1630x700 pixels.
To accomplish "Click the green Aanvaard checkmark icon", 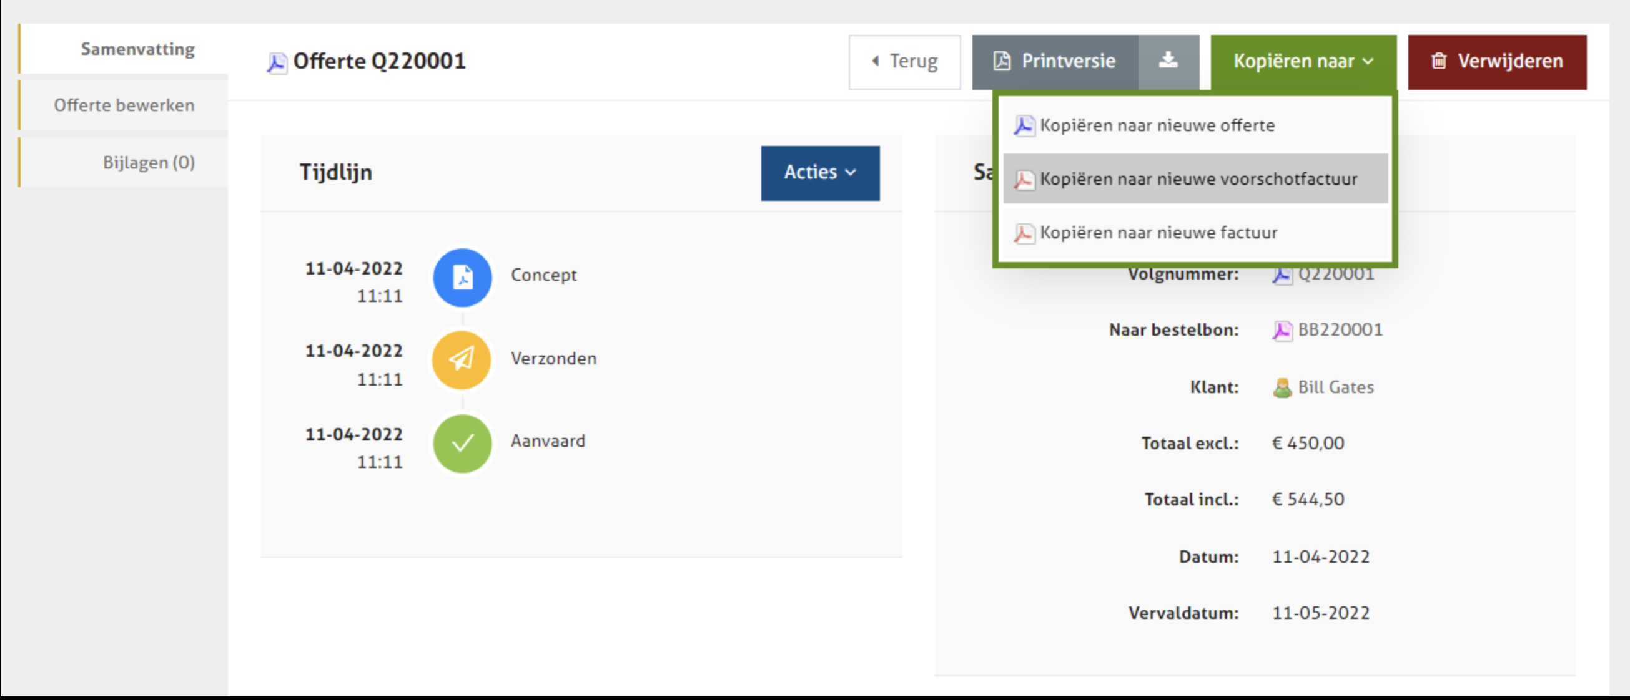I will click(462, 442).
